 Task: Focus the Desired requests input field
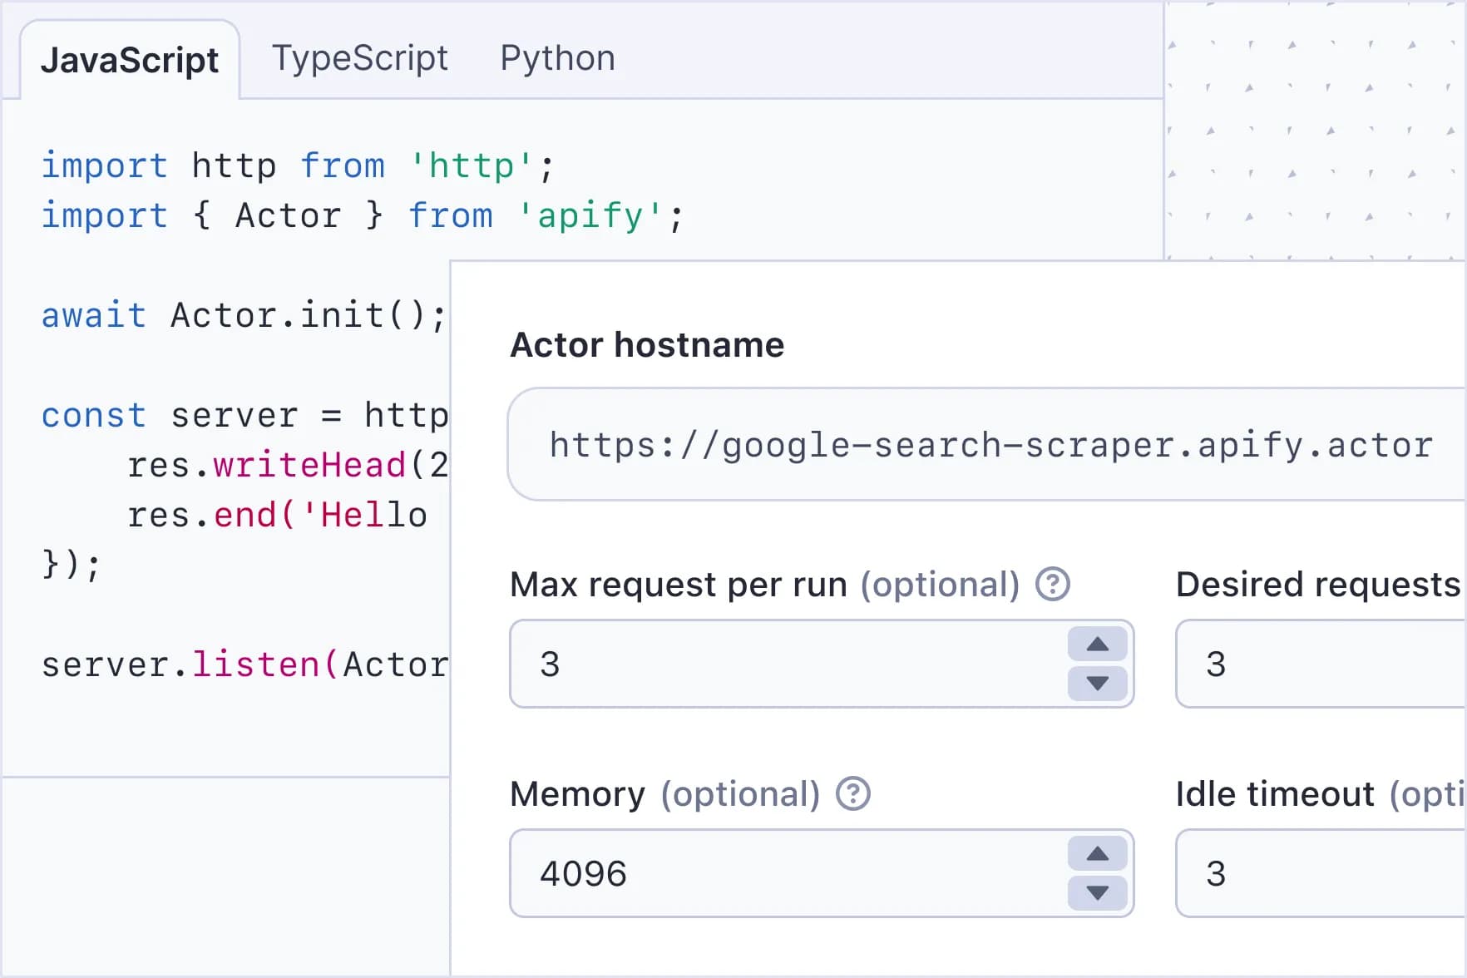pyautogui.click(x=1322, y=664)
